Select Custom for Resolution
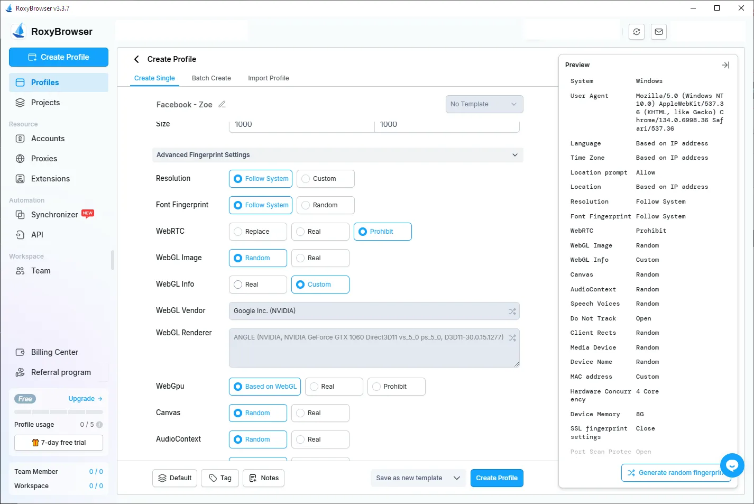The width and height of the screenshot is (754, 504). pyautogui.click(x=326, y=179)
